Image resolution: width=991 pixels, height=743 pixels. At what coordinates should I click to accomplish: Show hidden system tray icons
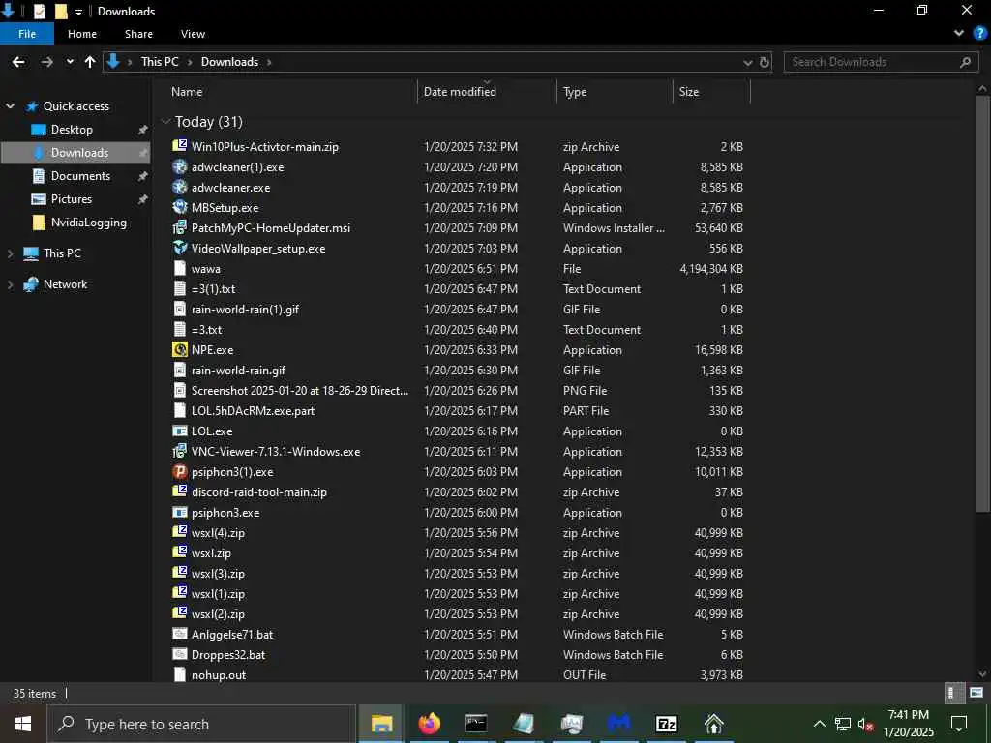click(x=819, y=724)
